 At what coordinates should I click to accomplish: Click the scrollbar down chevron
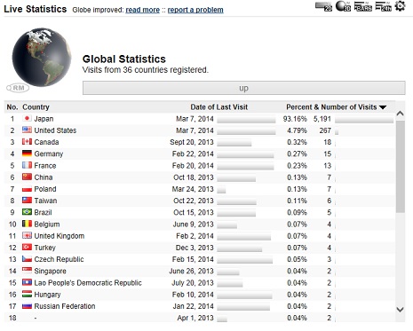401,310
